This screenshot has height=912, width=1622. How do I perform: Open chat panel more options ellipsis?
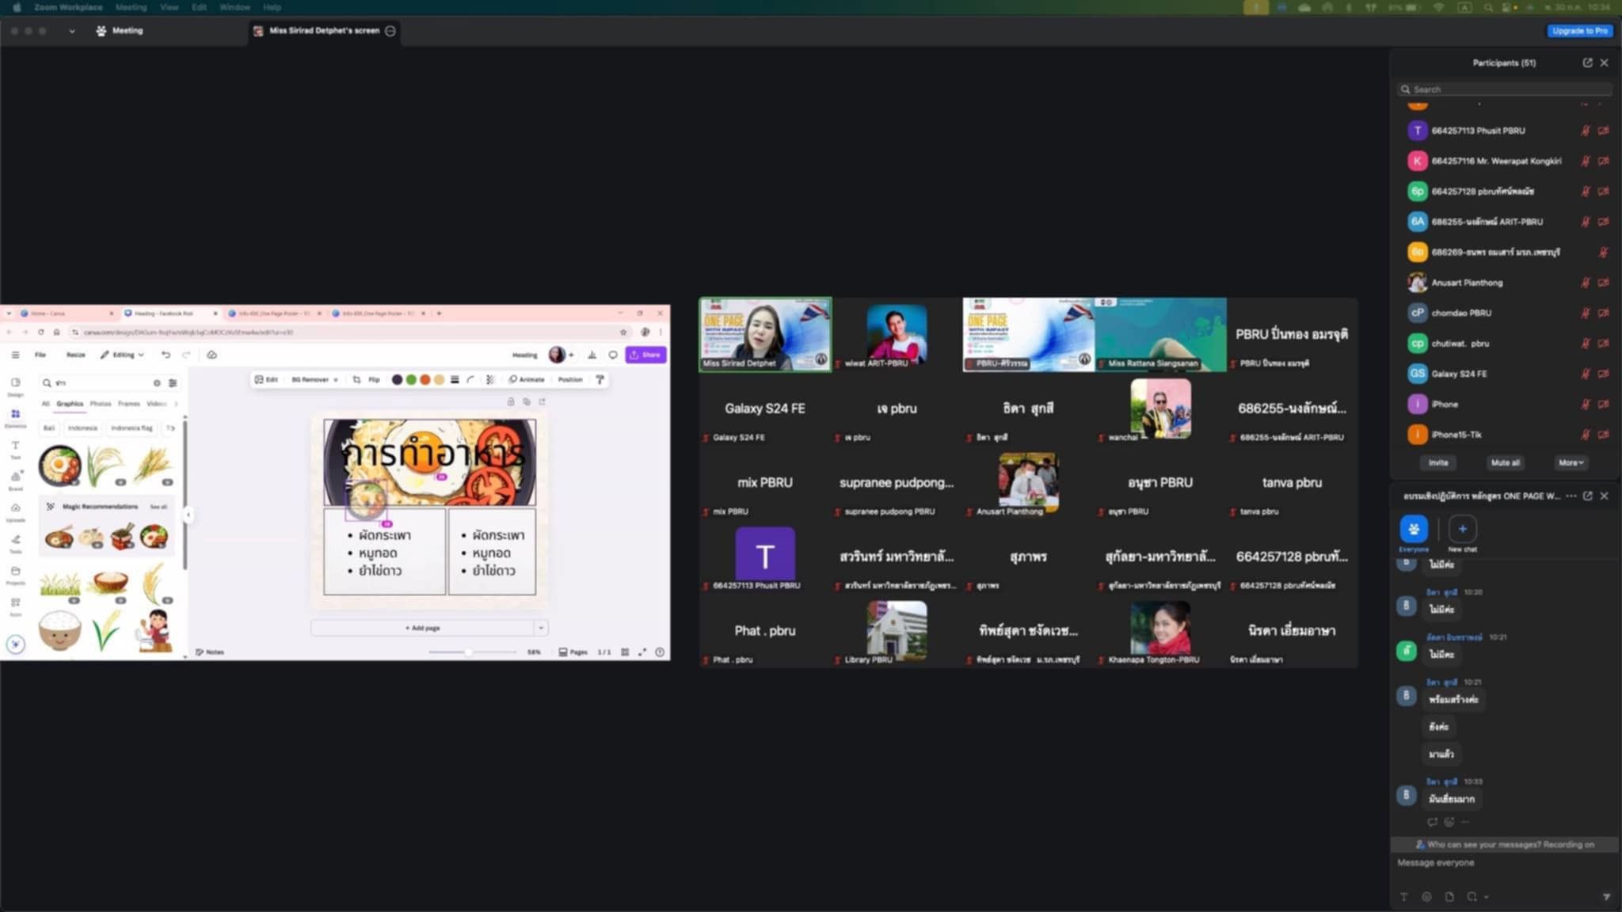point(1571,496)
